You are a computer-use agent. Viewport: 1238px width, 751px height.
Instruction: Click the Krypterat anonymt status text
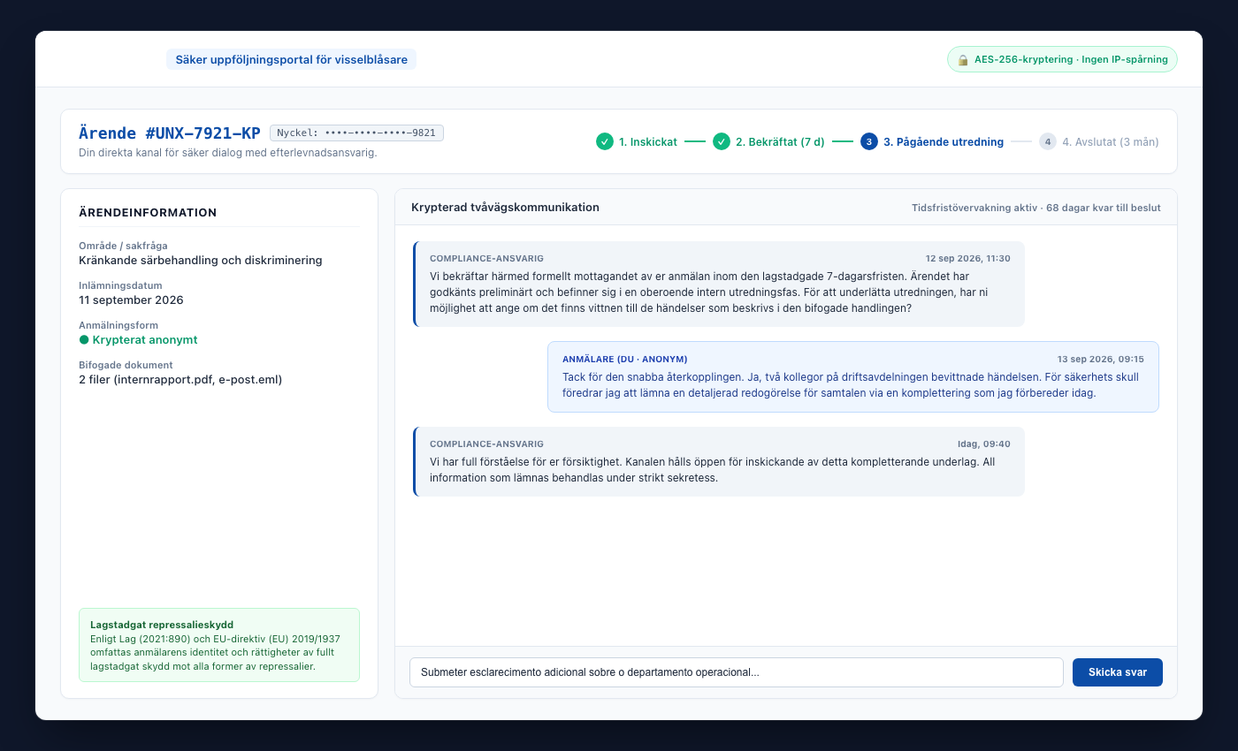145,340
